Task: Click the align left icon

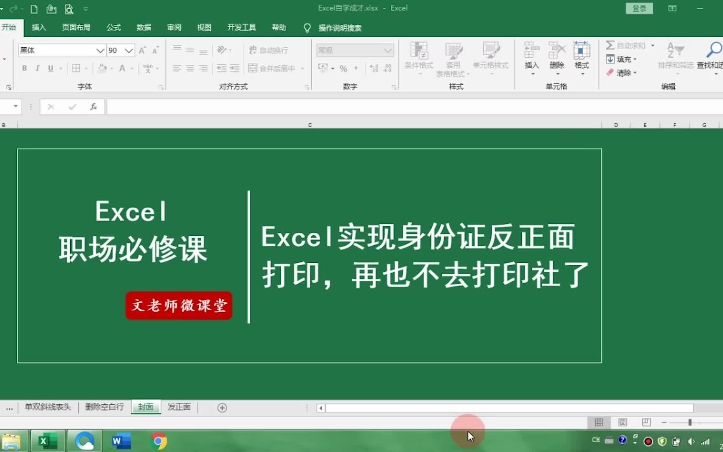Action: coord(177,68)
